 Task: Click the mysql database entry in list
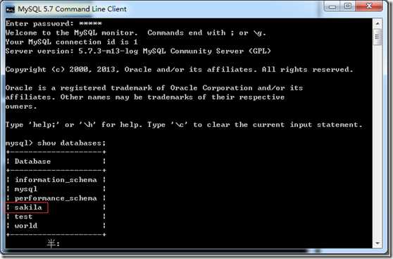pos(26,189)
